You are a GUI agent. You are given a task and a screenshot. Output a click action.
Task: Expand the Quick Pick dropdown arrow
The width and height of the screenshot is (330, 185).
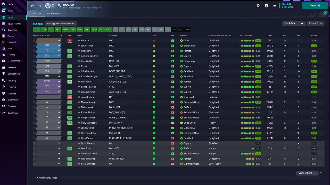pos(302,24)
